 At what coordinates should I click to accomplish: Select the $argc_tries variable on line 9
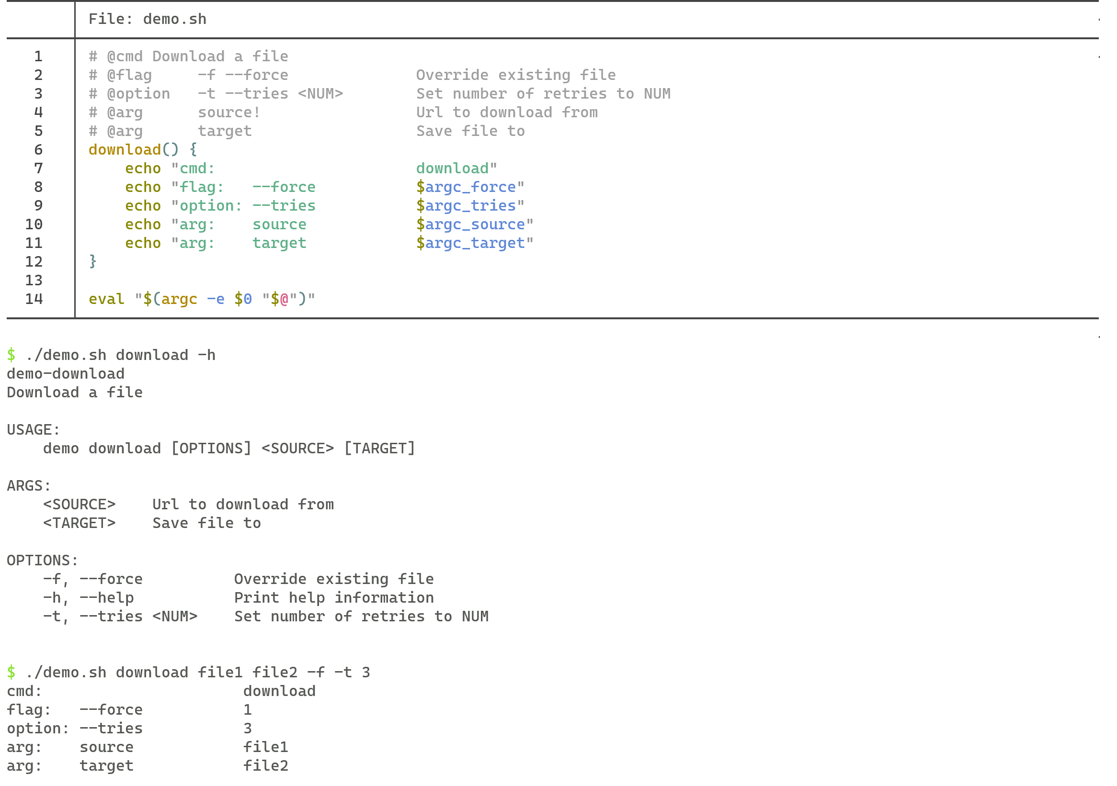(x=466, y=206)
